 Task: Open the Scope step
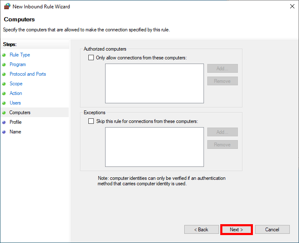[x=16, y=84]
